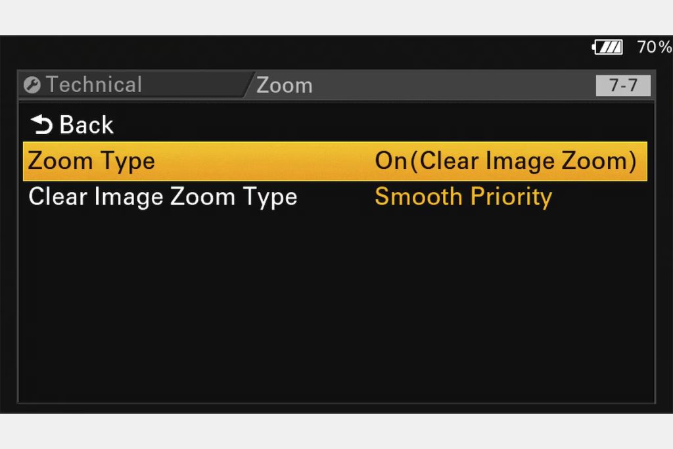The image size is (673, 449).
Task: Click the gray Zoom title bar background
Action: click(451, 85)
